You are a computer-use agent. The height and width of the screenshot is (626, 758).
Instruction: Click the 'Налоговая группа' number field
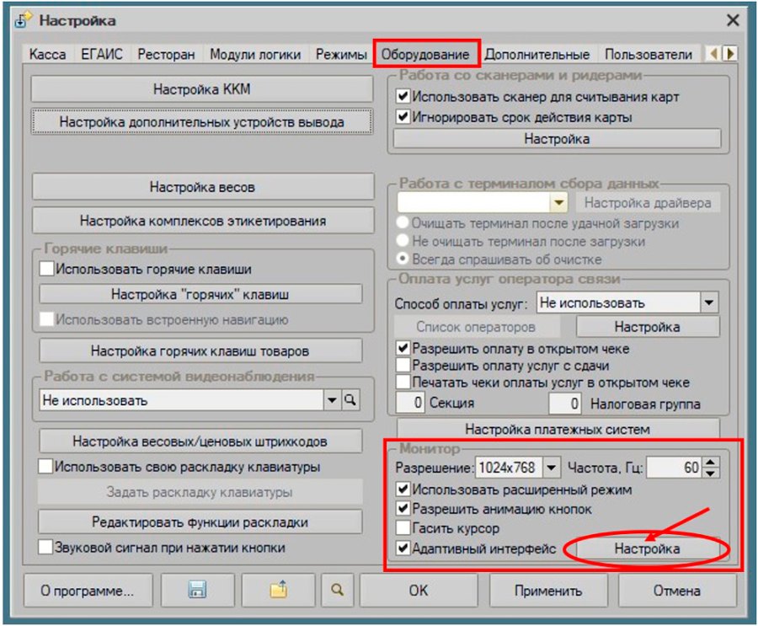(x=564, y=403)
